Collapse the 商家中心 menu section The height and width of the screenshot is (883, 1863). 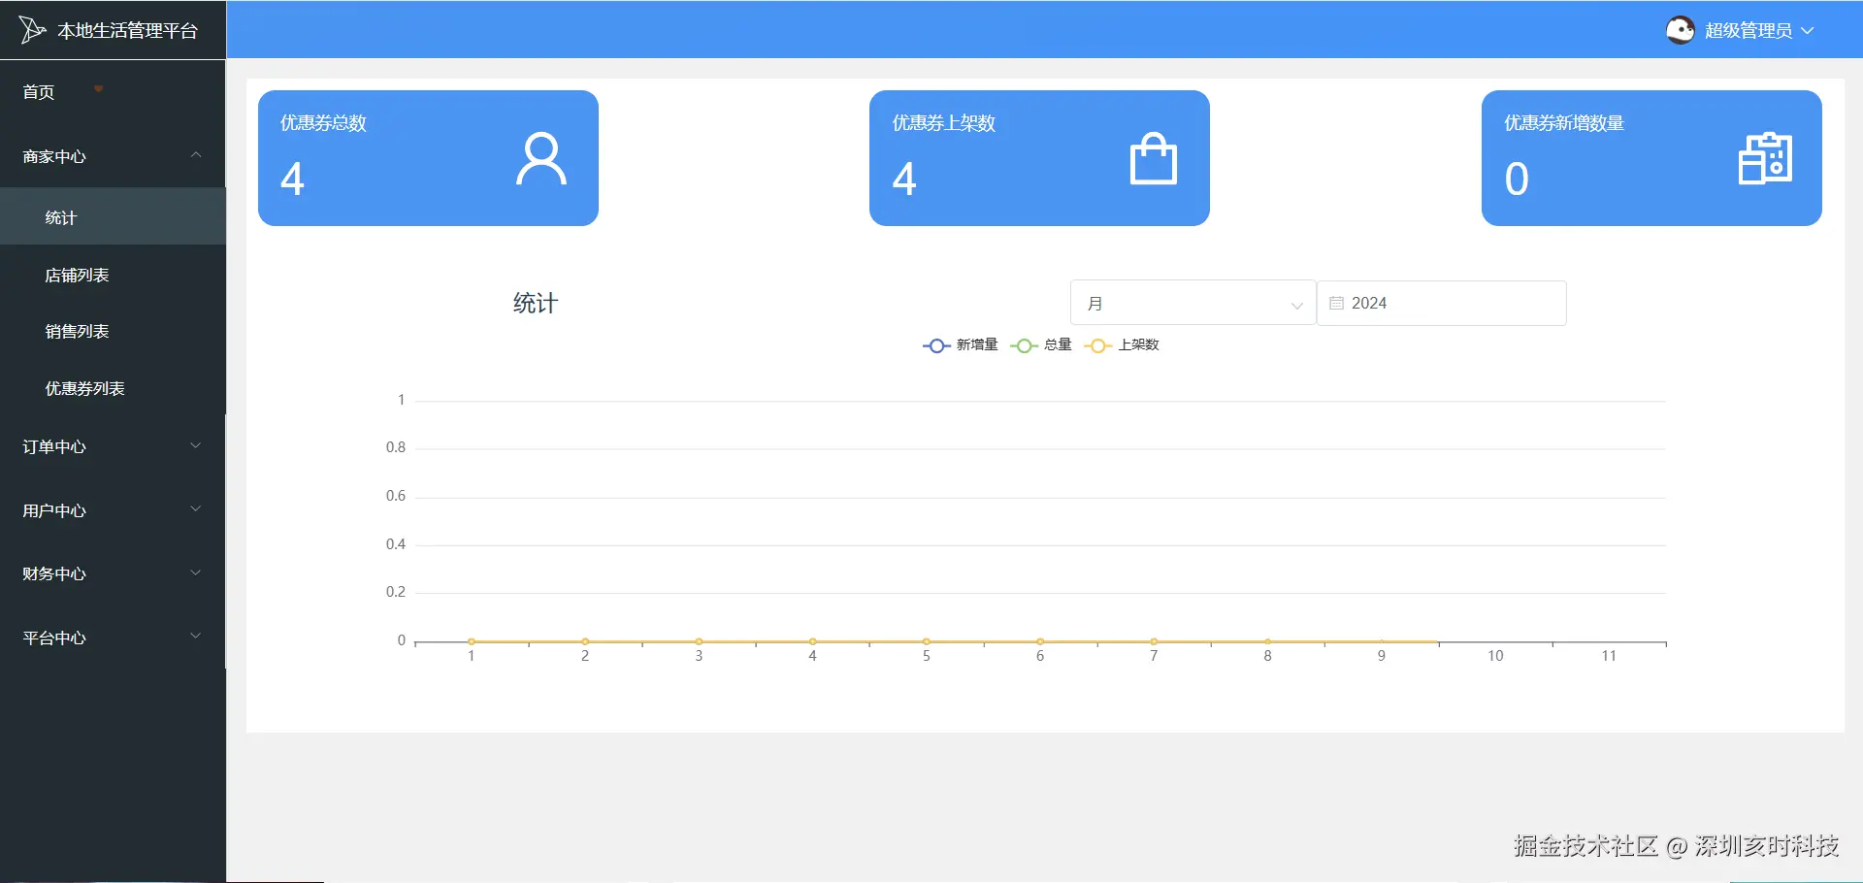click(x=113, y=156)
